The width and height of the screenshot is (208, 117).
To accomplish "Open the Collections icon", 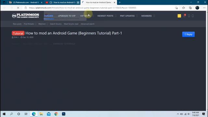I will pyautogui.click(x=190, y=8).
